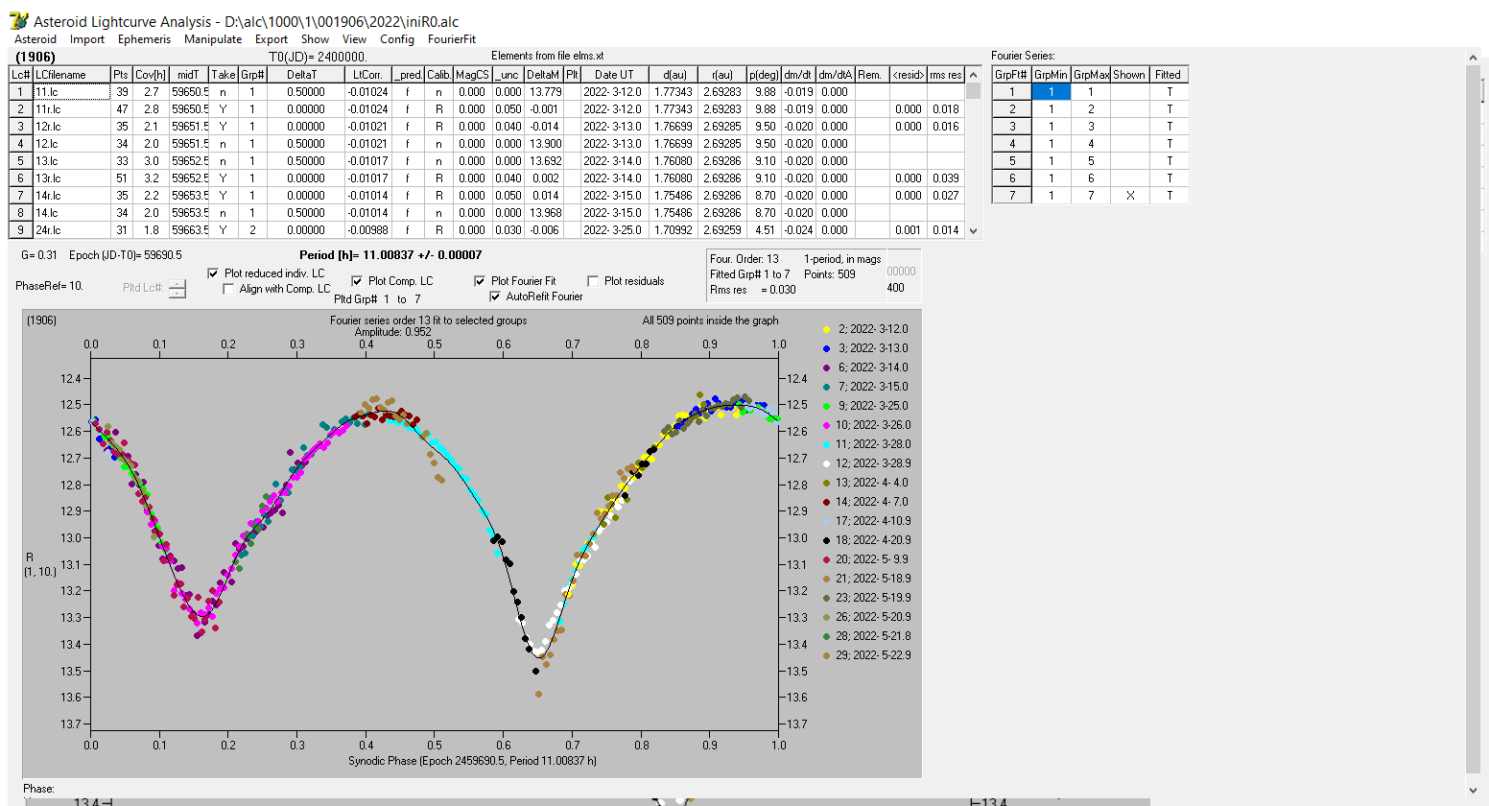
Task: Open the Export menu
Action: point(272,39)
